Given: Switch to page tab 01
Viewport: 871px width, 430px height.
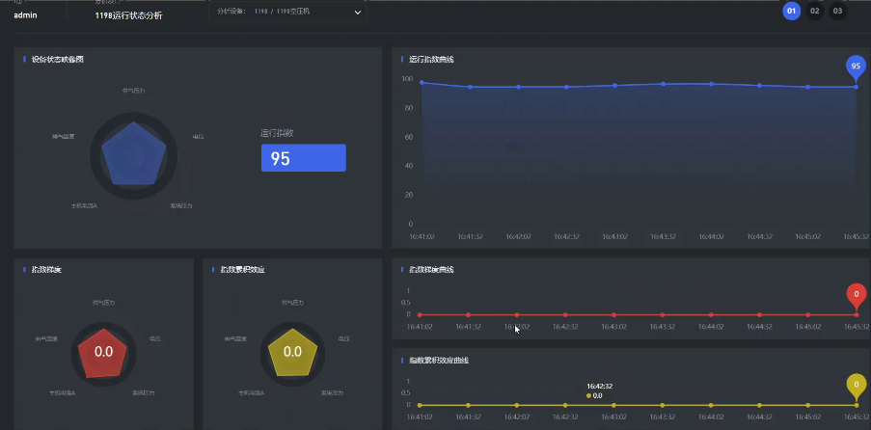Looking at the screenshot, I should 792,11.
